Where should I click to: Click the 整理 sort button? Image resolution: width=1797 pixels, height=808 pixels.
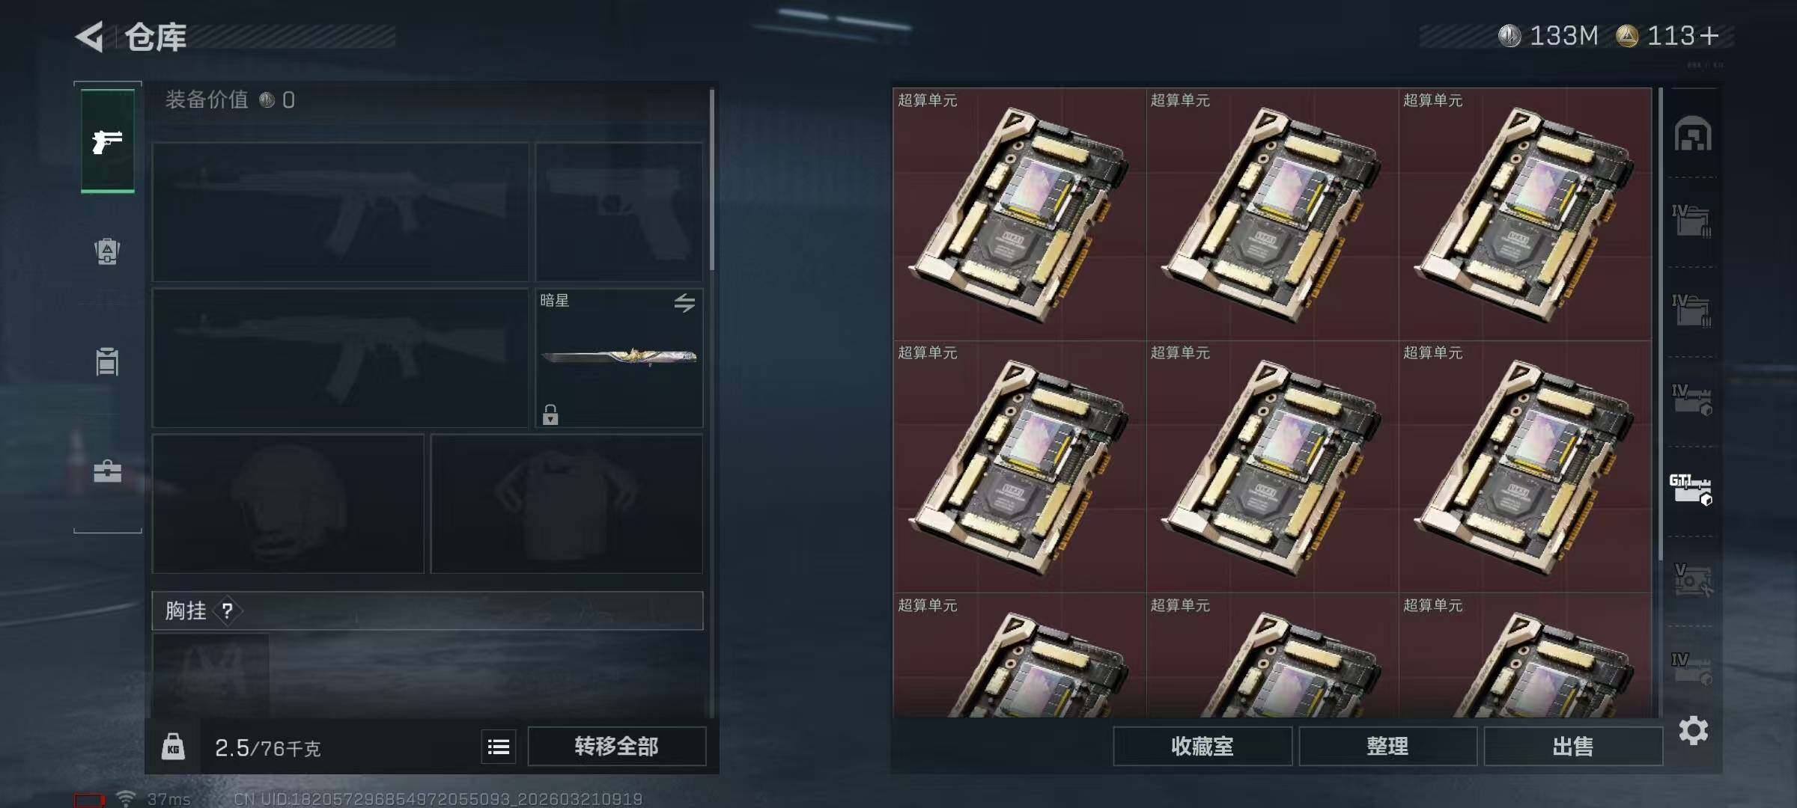[1387, 747]
